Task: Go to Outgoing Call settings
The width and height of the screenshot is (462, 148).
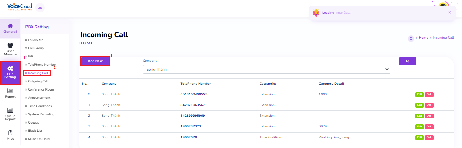Action: (38, 81)
